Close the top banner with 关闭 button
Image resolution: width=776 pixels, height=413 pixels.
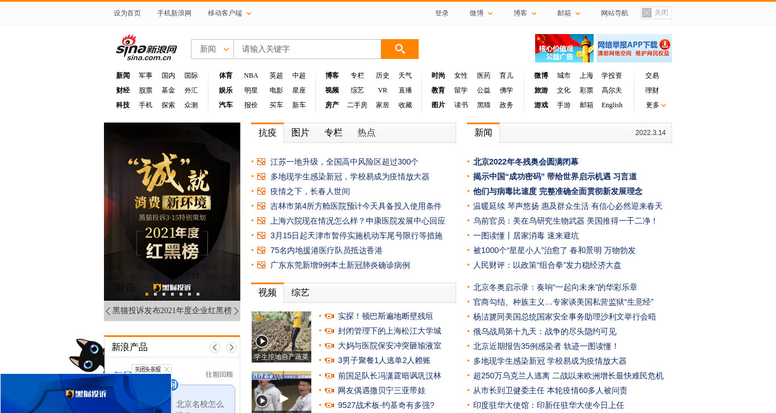coord(656,12)
